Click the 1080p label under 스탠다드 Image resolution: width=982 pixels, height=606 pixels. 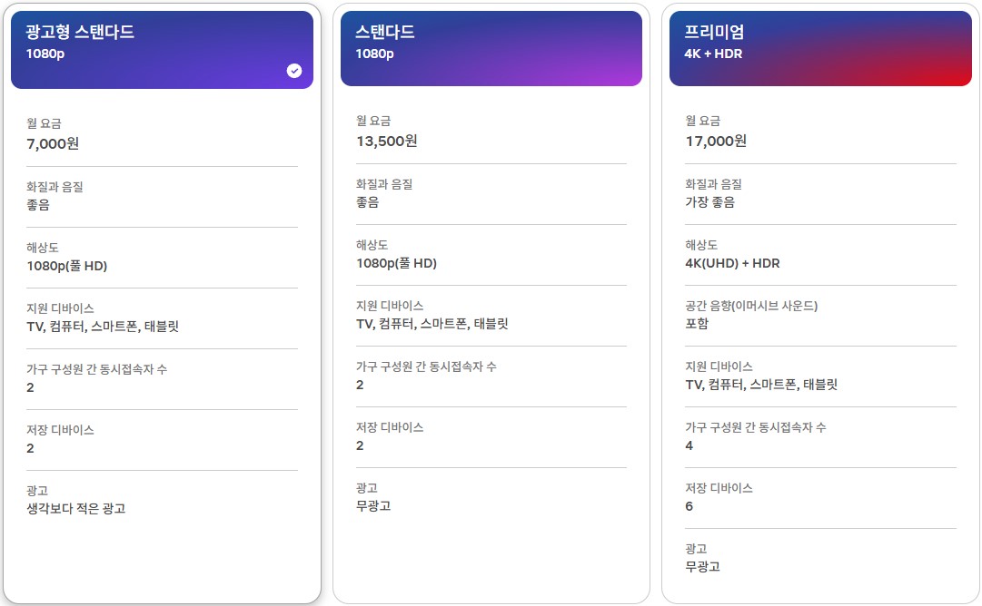pyautogui.click(x=375, y=52)
